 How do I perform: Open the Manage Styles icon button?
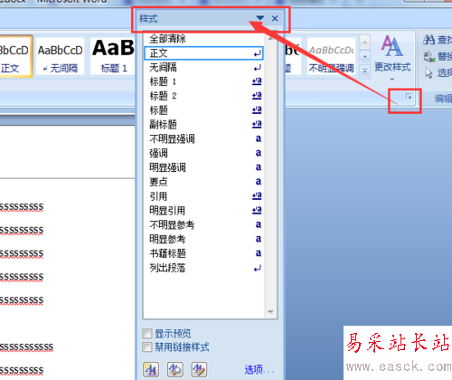coord(199,369)
